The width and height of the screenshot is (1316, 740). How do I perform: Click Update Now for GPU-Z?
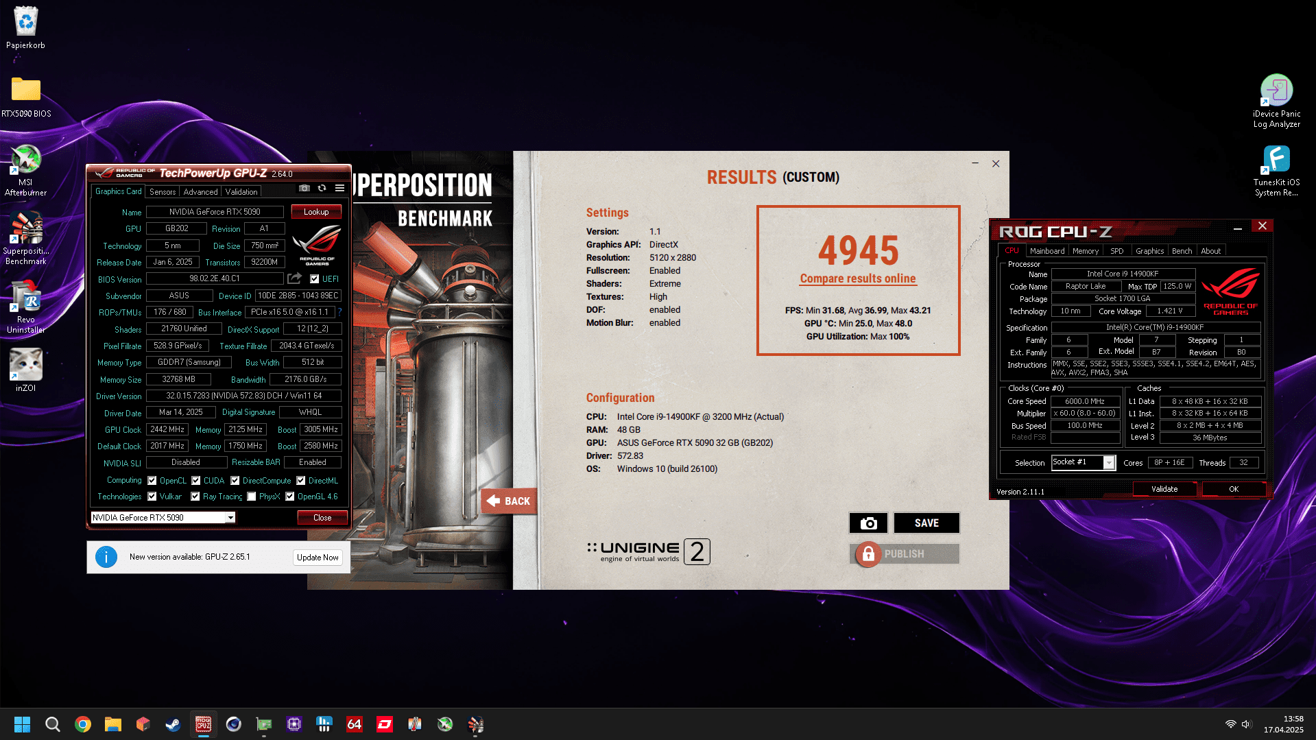pos(318,558)
